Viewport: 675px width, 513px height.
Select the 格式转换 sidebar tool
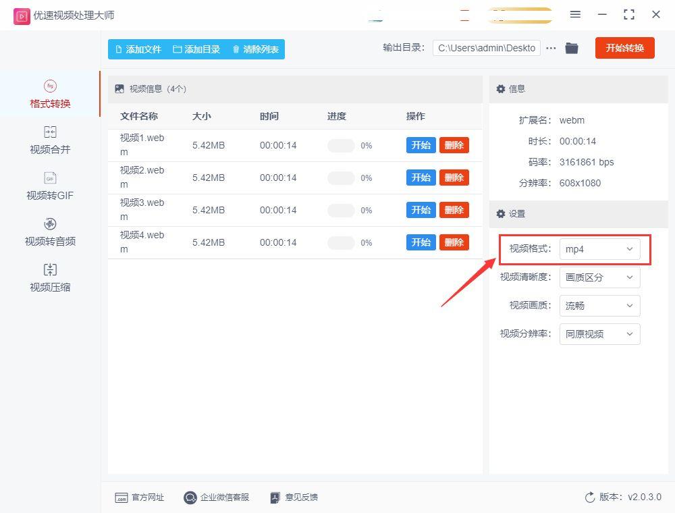[x=49, y=94]
